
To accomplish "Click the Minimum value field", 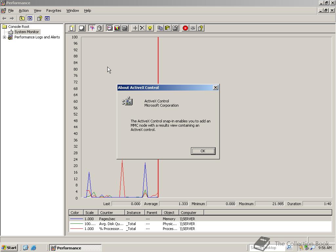I will (221, 204).
